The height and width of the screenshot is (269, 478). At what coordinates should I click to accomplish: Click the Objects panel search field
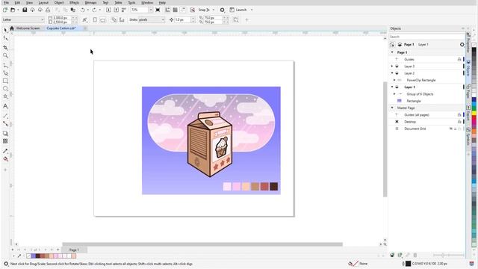(426, 37)
